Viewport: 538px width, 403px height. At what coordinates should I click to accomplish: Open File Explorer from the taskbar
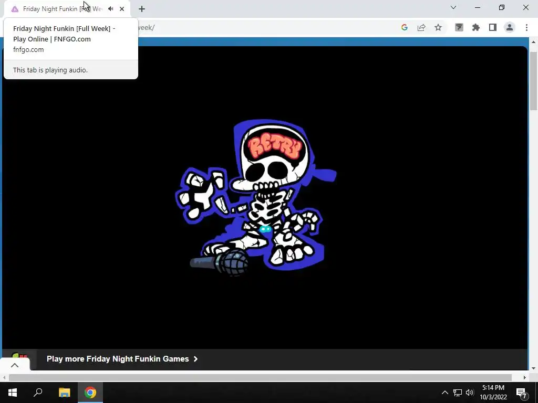point(64,393)
